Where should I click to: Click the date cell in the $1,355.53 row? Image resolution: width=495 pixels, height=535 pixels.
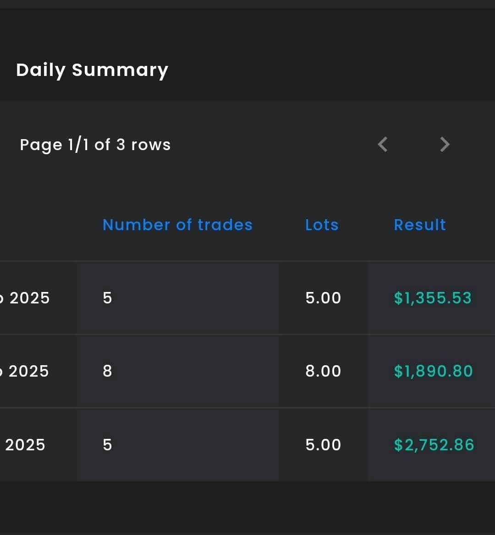tap(27, 298)
